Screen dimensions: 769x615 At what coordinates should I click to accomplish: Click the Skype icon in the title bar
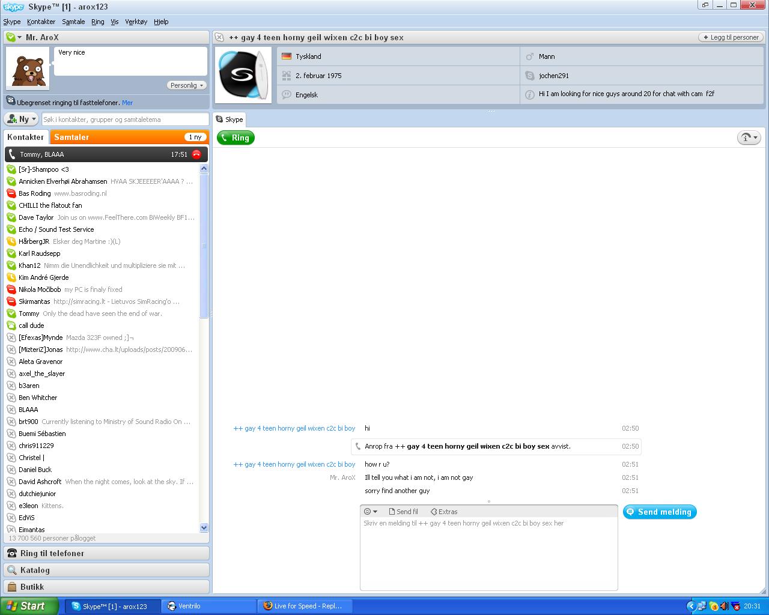[x=13, y=7]
